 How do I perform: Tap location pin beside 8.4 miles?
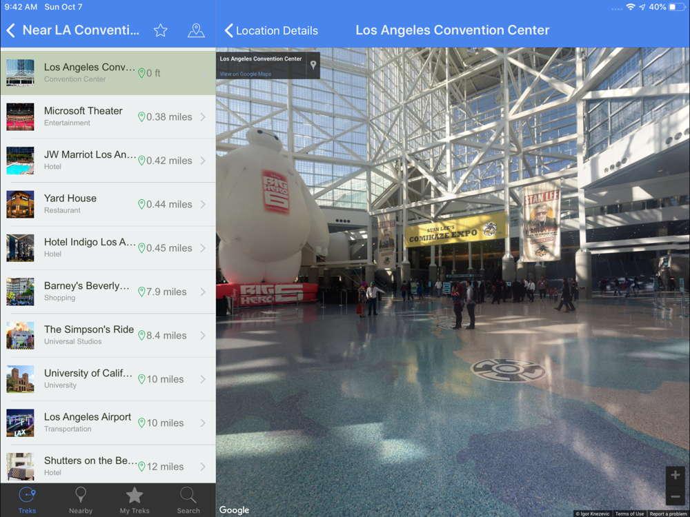(x=141, y=336)
